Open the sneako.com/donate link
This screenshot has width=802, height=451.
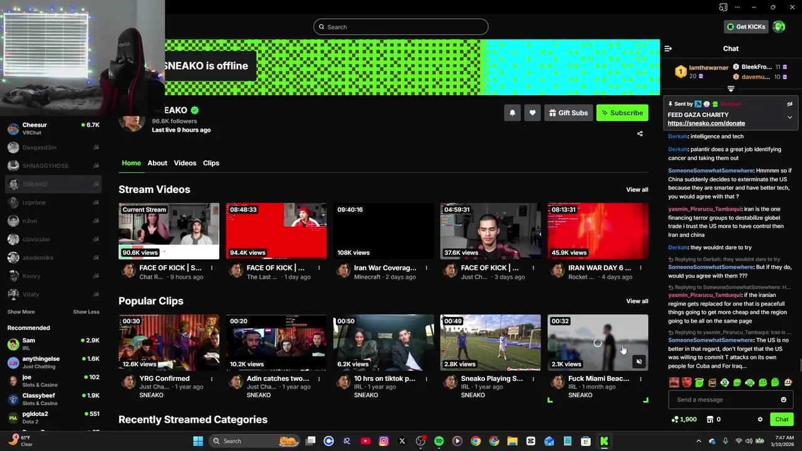[x=706, y=123]
